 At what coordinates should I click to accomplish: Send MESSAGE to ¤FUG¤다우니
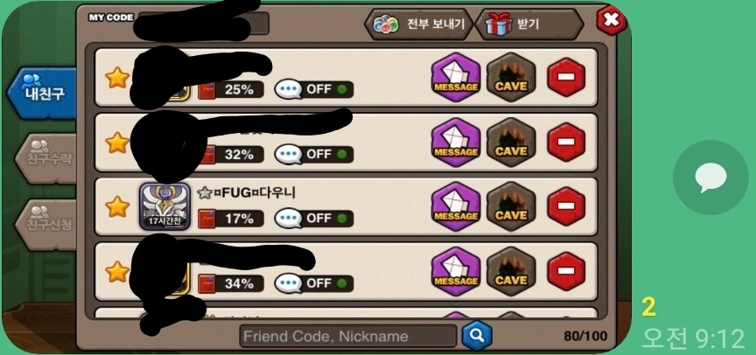(456, 206)
